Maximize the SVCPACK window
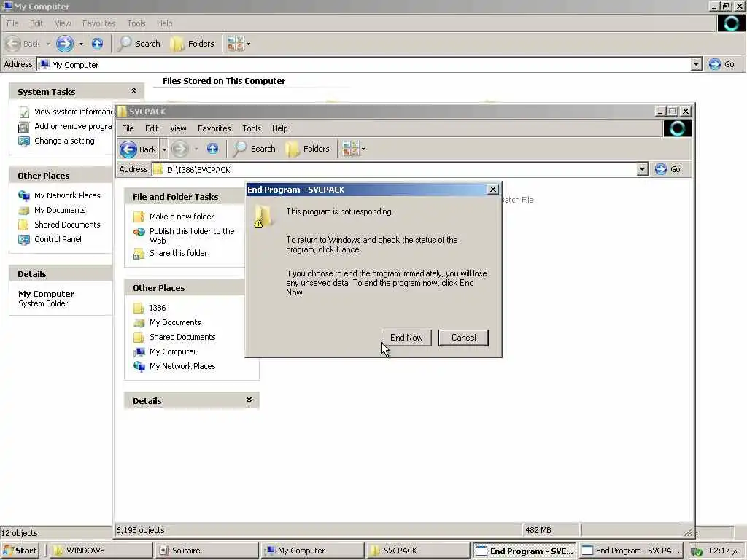 [672, 112]
